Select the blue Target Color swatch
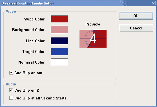Screen dimensions: 157x107 59,51
